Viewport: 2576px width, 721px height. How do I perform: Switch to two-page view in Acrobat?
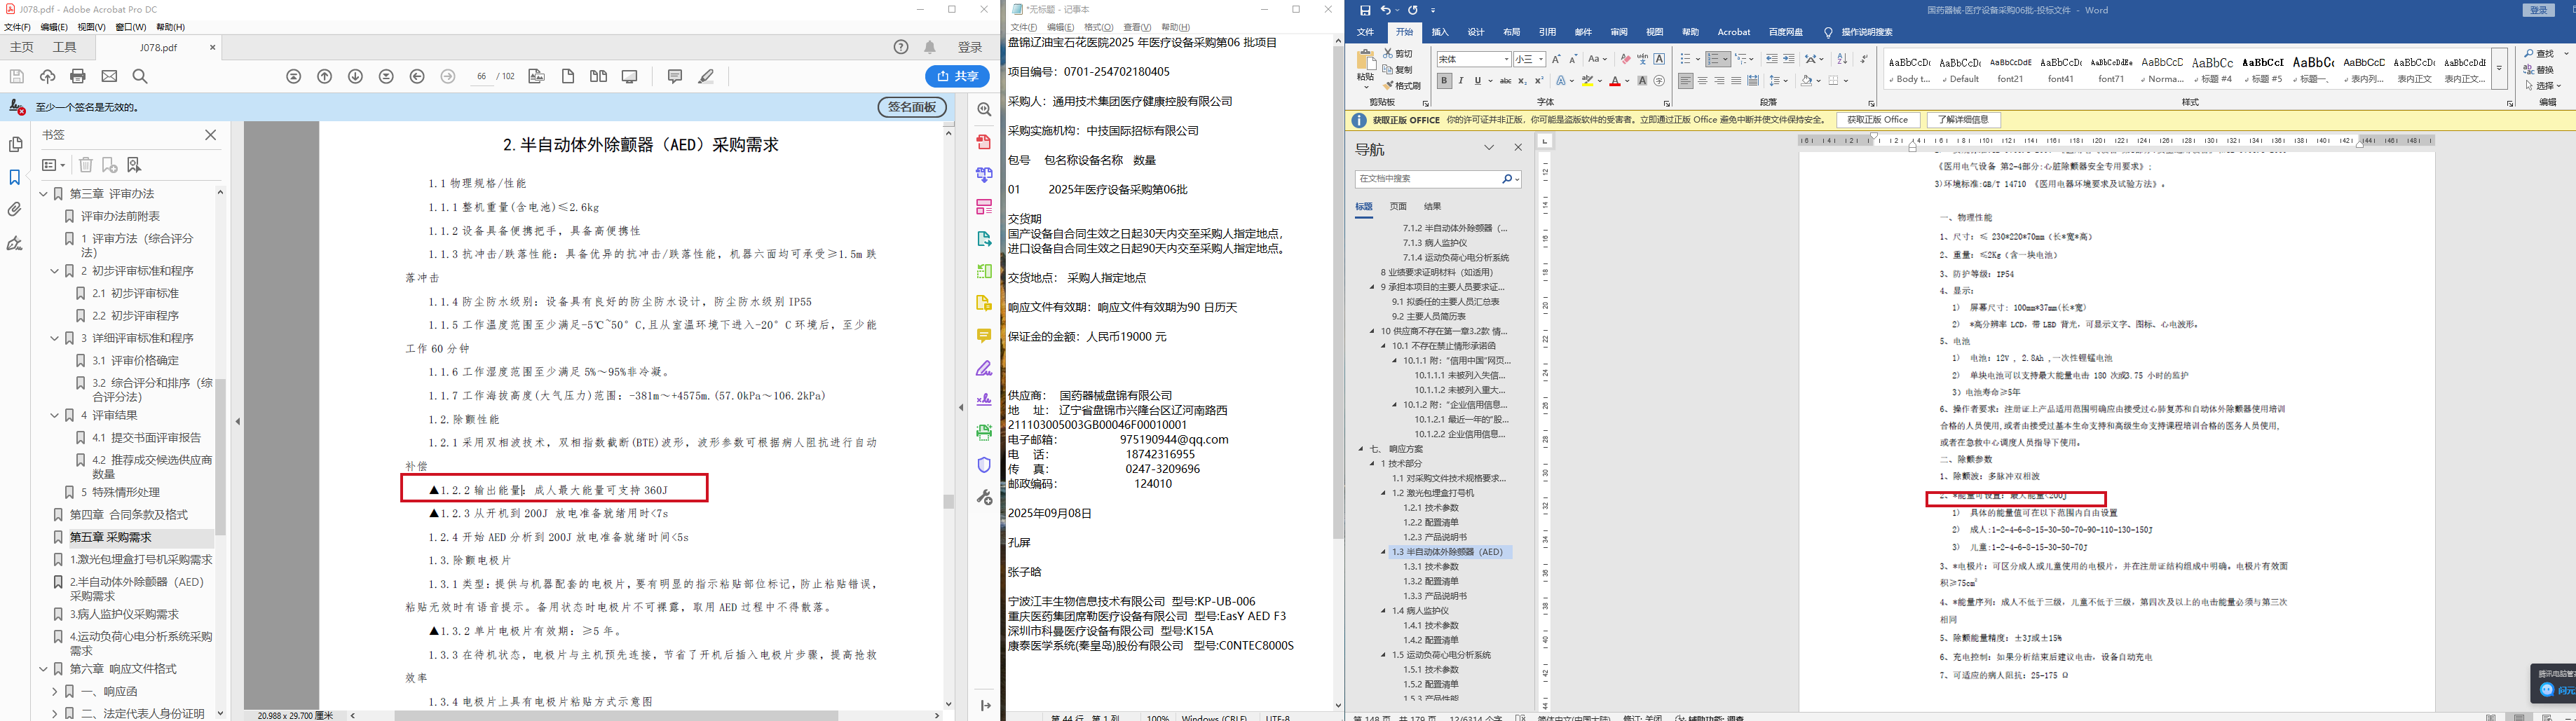(598, 76)
